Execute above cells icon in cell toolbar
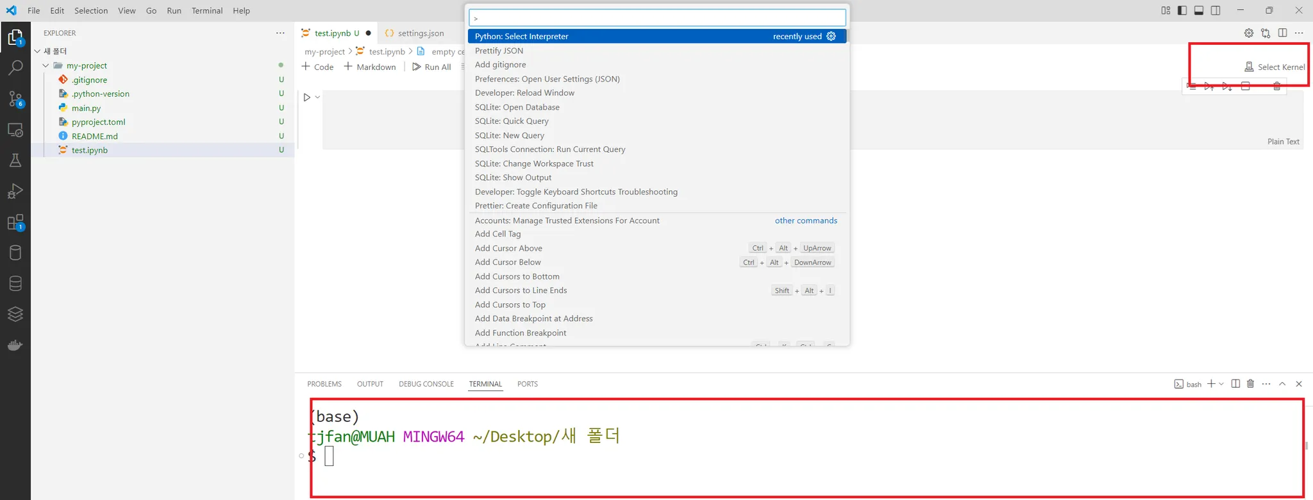This screenshot has height=500, width=1313. coord(1208,87)
